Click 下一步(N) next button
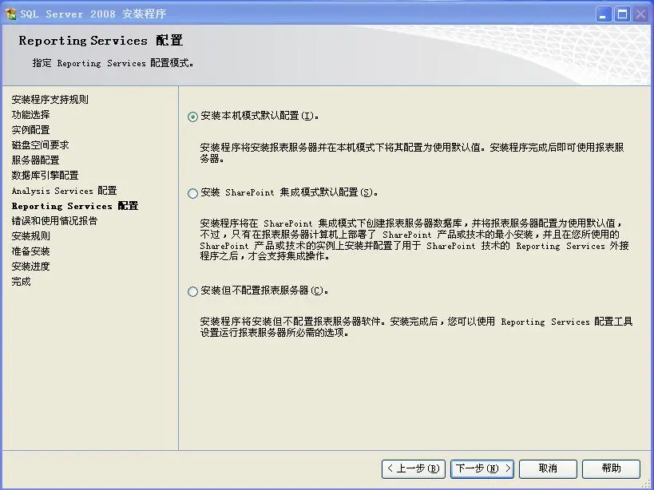 482,469
